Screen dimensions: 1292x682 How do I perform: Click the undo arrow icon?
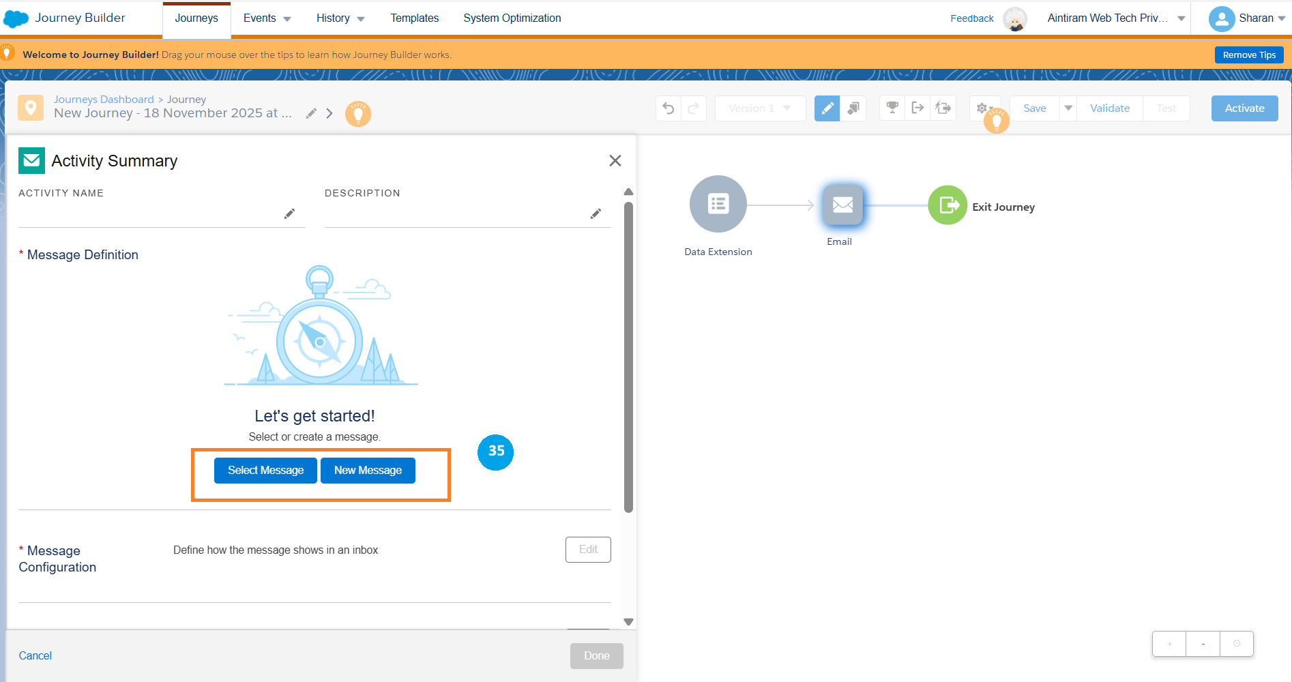tap(669, 108)
